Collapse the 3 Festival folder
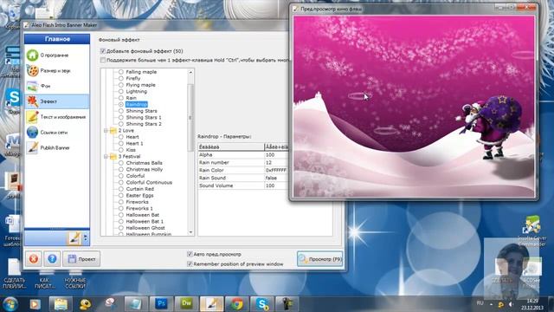The image size is (554, 312). [106, 156]
